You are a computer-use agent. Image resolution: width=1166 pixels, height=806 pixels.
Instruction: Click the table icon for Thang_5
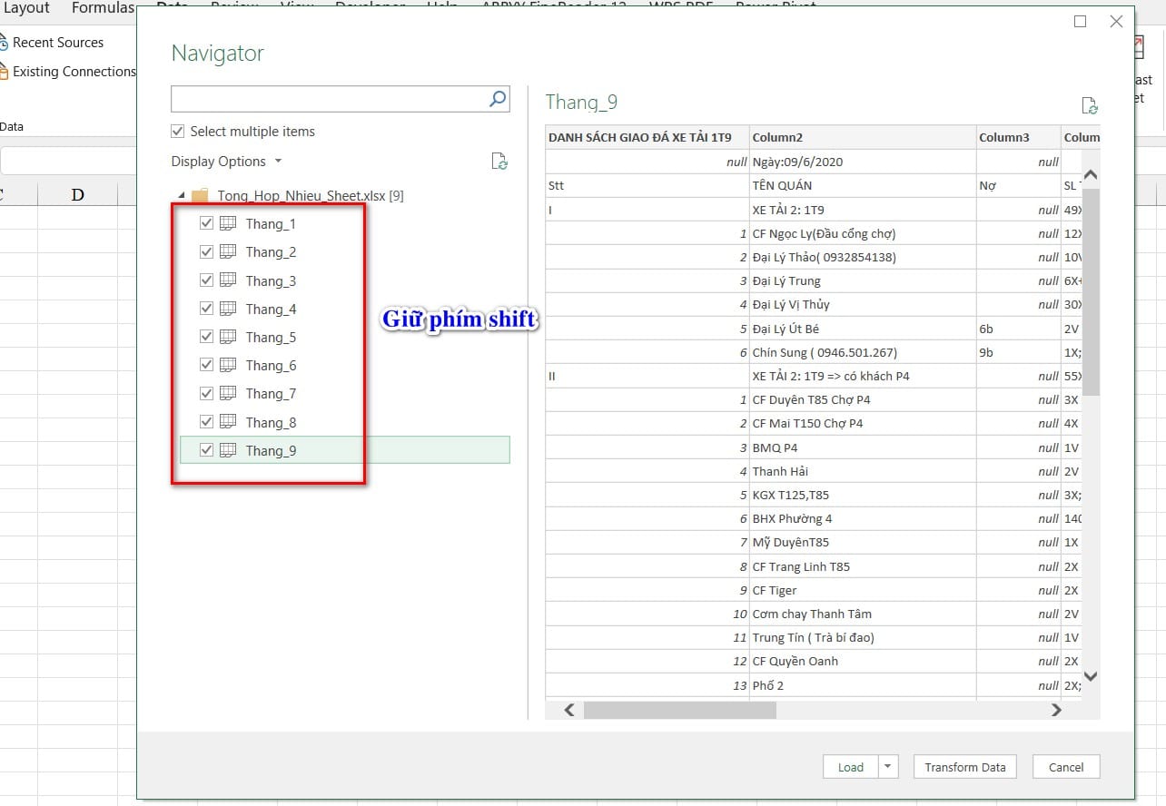229,337
